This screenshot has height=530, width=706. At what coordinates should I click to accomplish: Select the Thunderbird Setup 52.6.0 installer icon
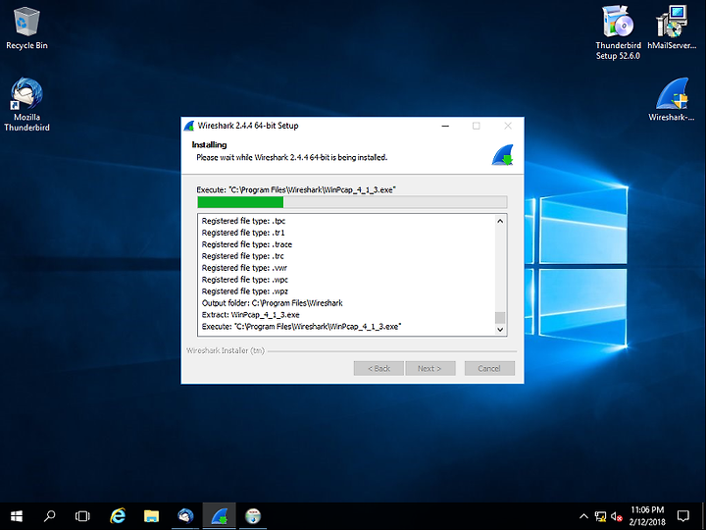click(618, 32)
